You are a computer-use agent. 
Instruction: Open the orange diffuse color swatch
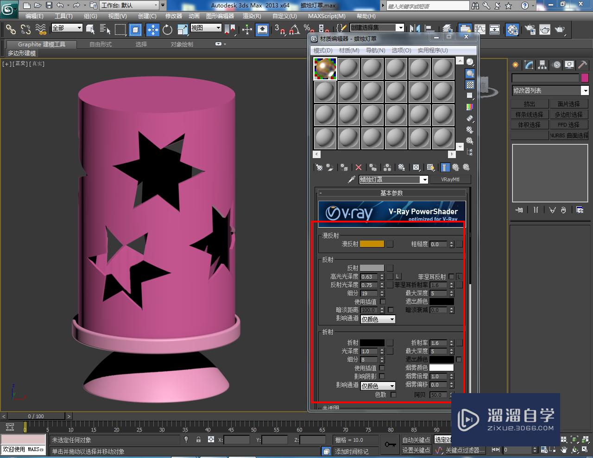coord(372,244)
